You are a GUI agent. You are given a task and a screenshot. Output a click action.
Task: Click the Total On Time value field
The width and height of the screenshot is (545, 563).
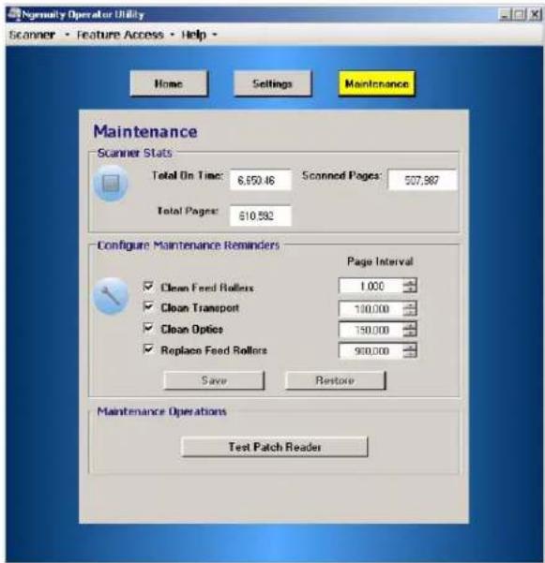pos(261,180)
